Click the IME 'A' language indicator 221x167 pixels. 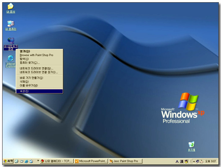177,161
